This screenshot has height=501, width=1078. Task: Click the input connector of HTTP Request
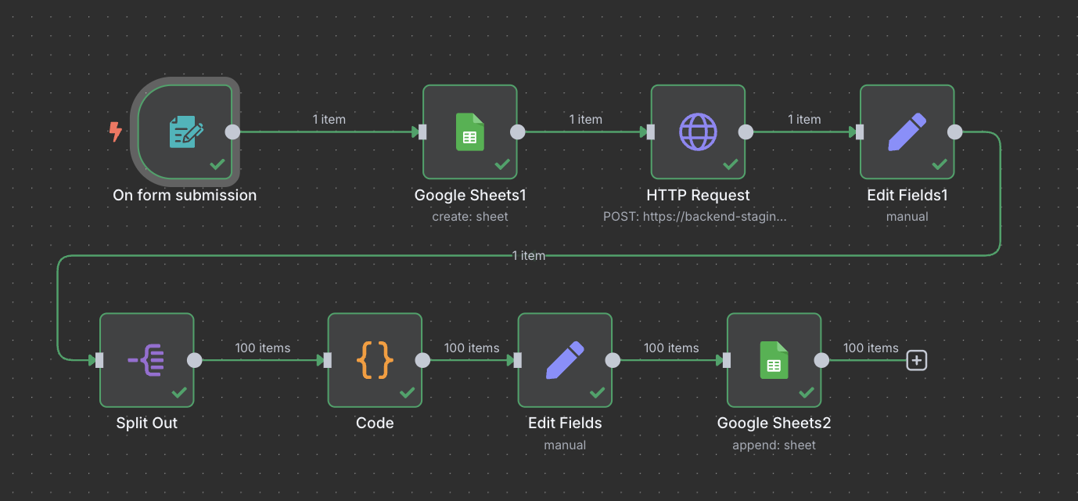(651, 132)
